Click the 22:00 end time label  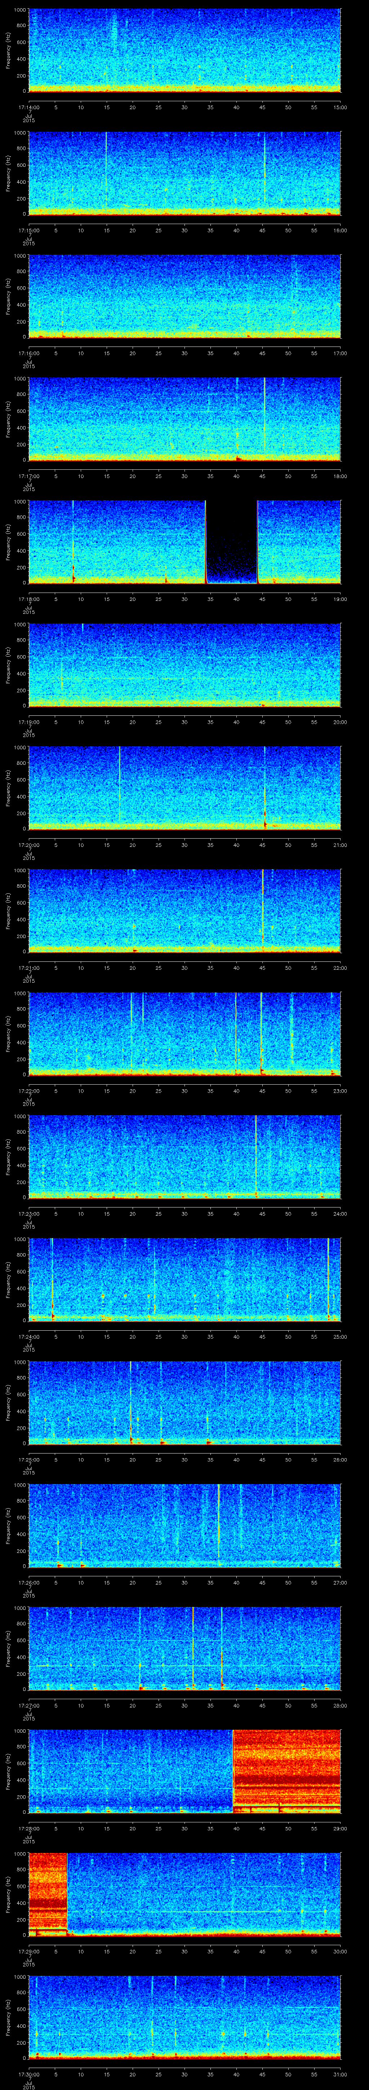point(340,967)
